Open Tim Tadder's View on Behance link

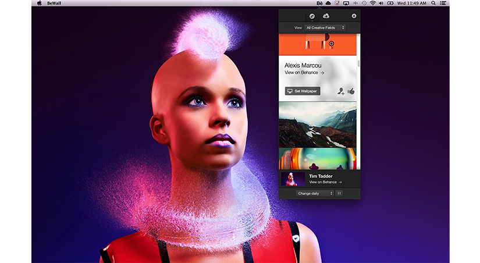325,182
